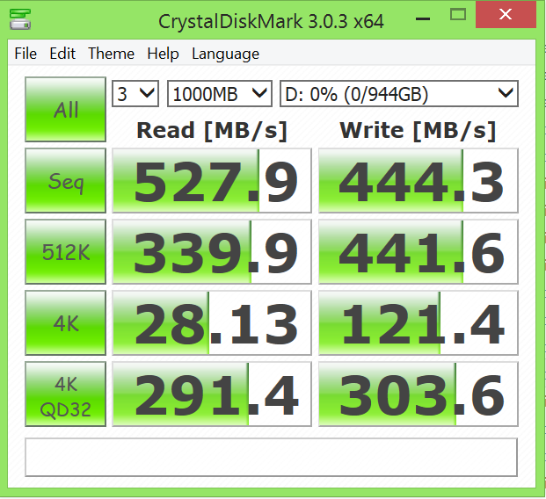
Task: Open the File menu
Action: [x=25, y=54]
